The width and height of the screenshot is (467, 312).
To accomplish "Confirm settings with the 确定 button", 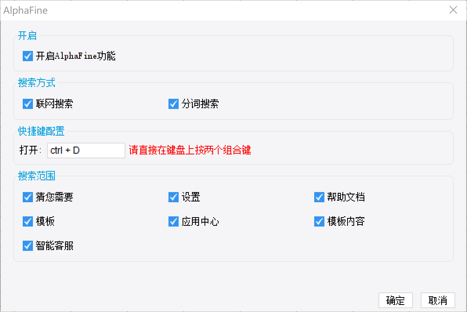I will (x=396, y=301).
